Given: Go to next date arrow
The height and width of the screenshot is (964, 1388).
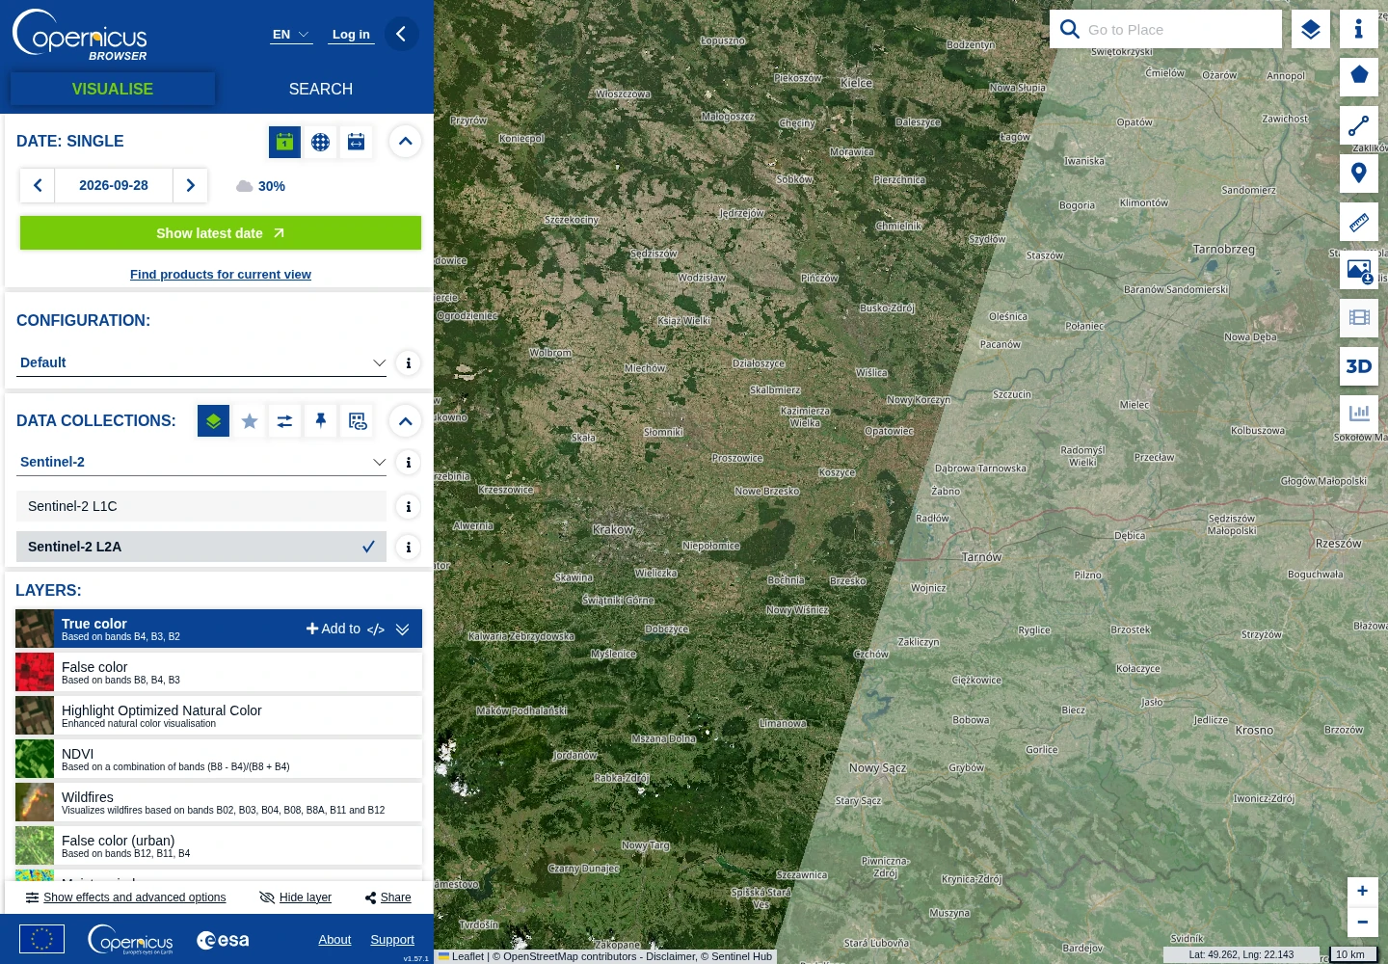Looking at the screenshot, I should (x=190, y=185).
